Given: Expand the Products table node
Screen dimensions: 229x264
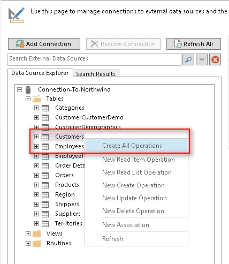Looking at the screenshot, I should (36, 185).
